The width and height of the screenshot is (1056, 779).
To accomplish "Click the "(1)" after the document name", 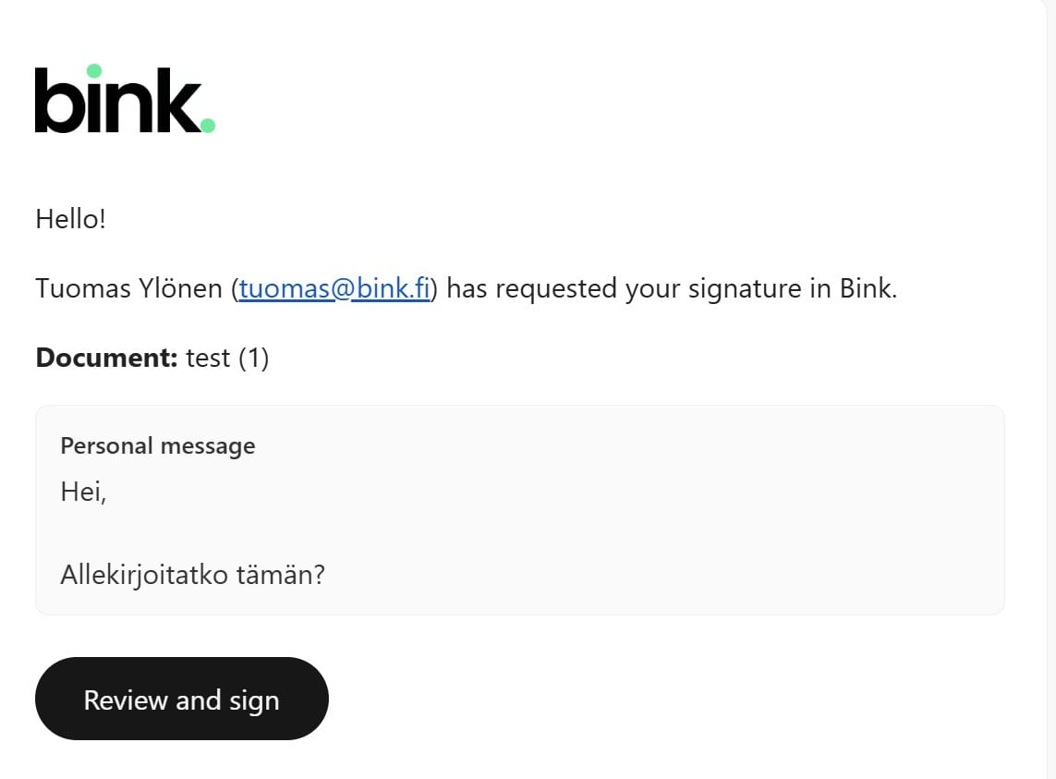I will 253,358.
